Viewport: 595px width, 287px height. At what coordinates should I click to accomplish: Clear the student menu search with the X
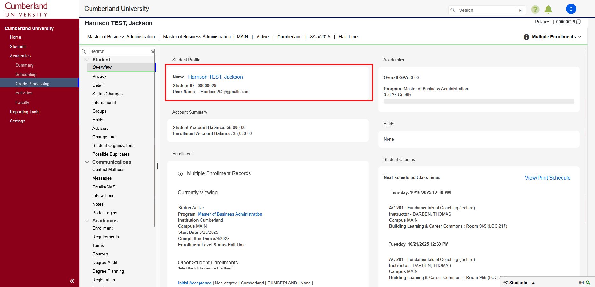153,51
